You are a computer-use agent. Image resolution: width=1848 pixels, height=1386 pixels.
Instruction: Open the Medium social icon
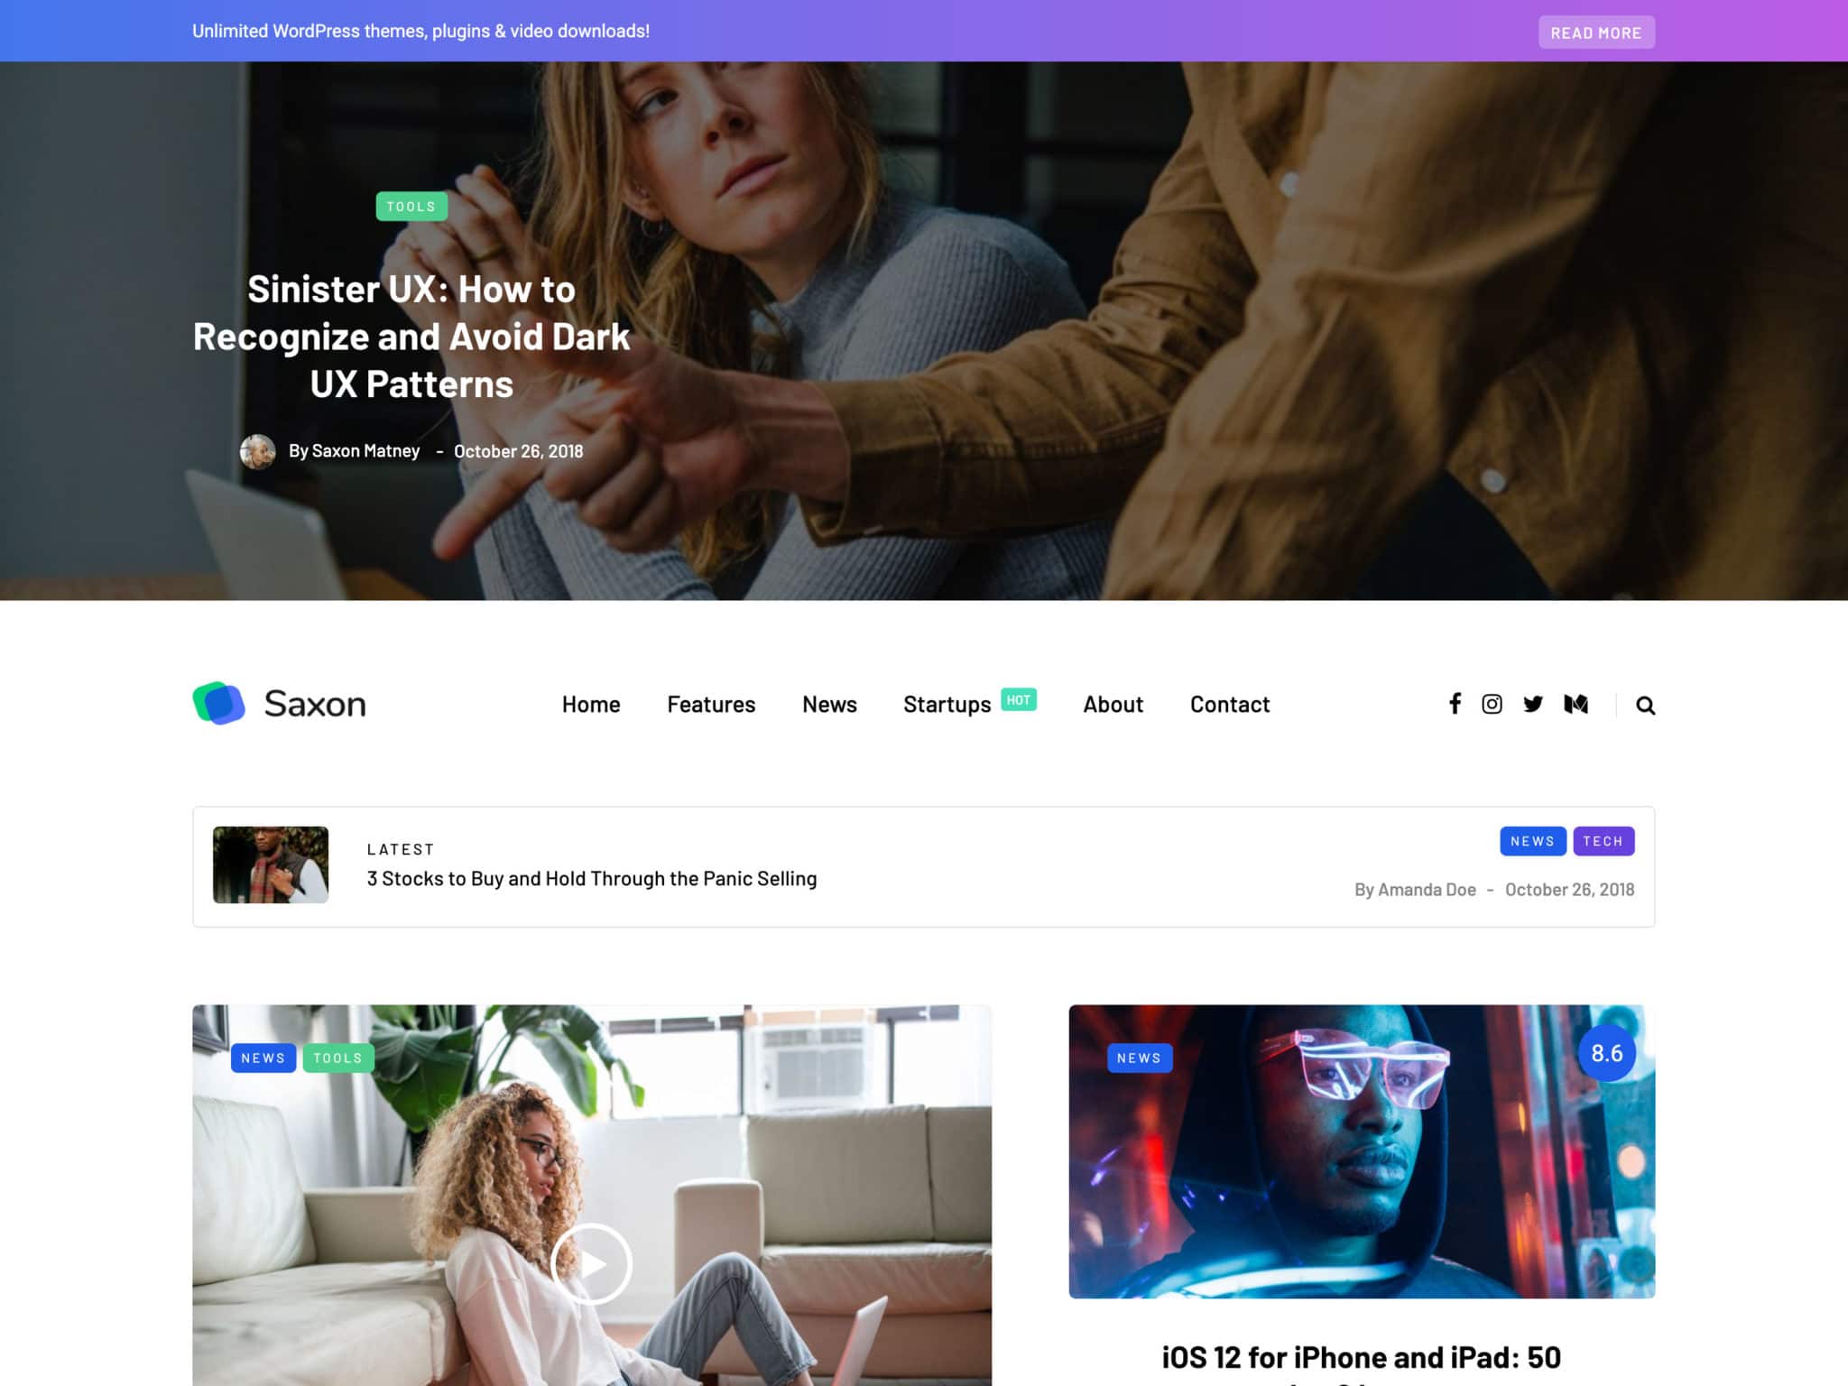coord(1575,704)
